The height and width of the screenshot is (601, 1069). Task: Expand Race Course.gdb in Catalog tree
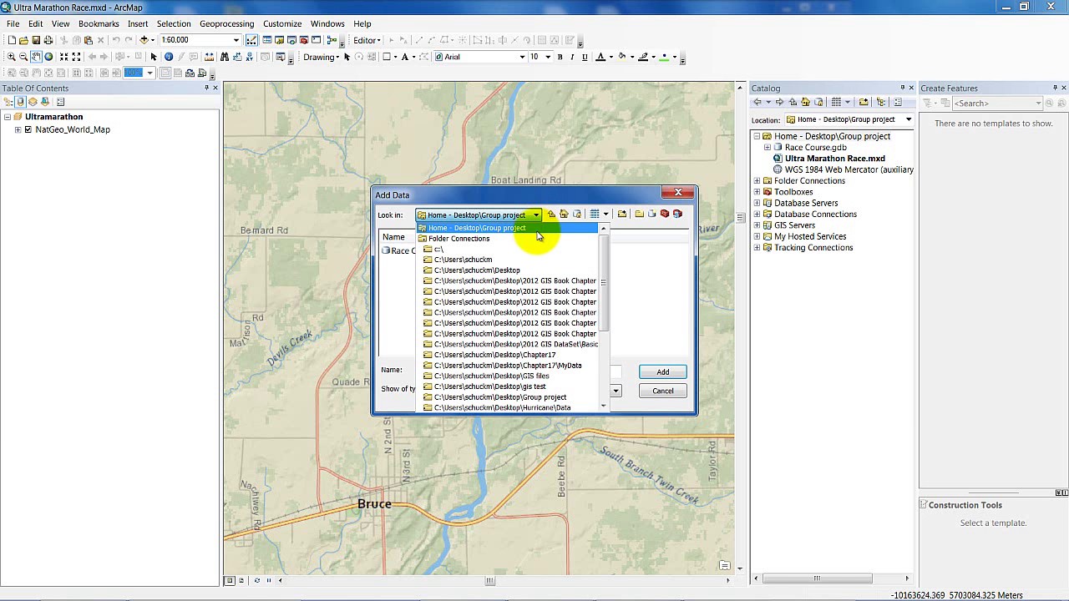coord(768,148)
